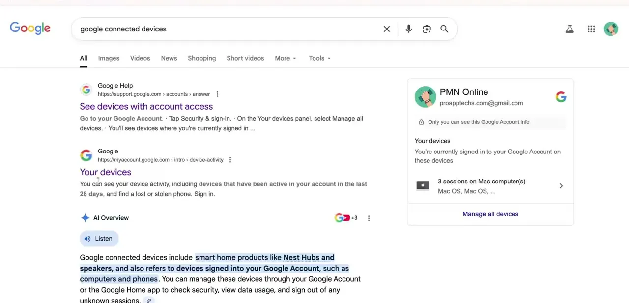Click the Manage all devices link
The height and width of the screenshot is (303, 629).
point(490,214)
